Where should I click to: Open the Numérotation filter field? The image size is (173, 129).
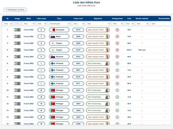[x=161, y=24]
